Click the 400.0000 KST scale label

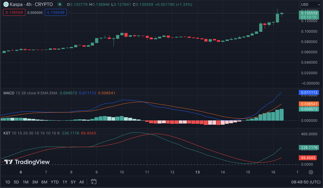point(309,134)
